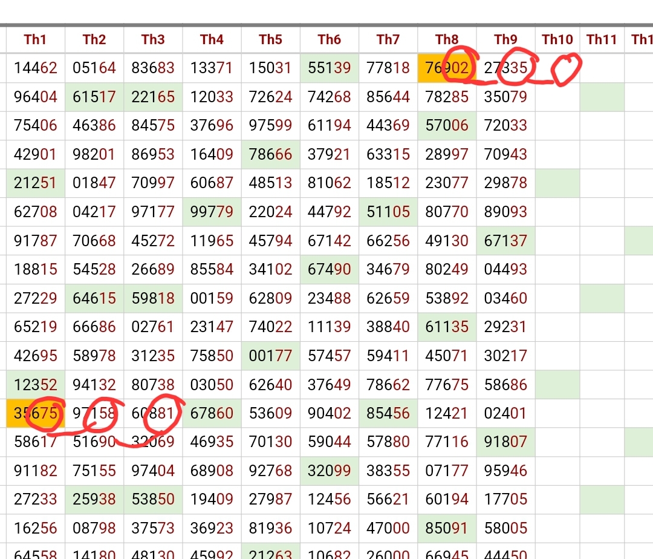Click the Th11 column header
653x559 pixels.
[x=602, y=40]
